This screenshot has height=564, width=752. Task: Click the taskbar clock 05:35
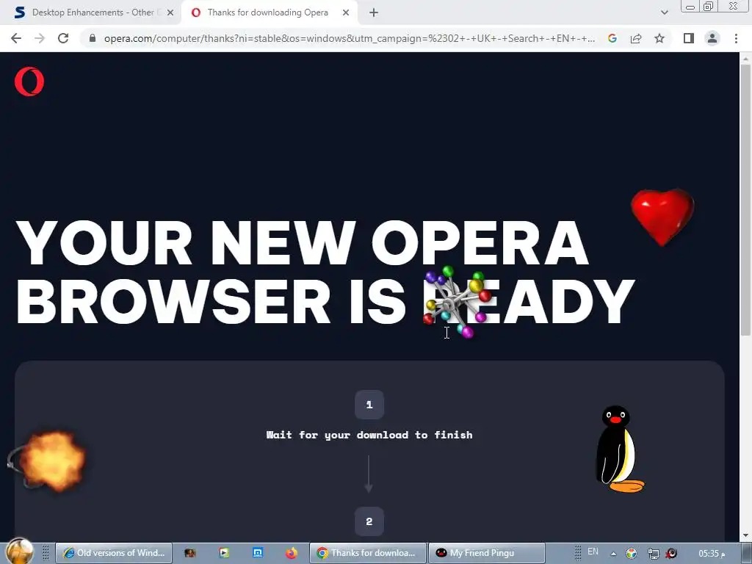[712, 554]
